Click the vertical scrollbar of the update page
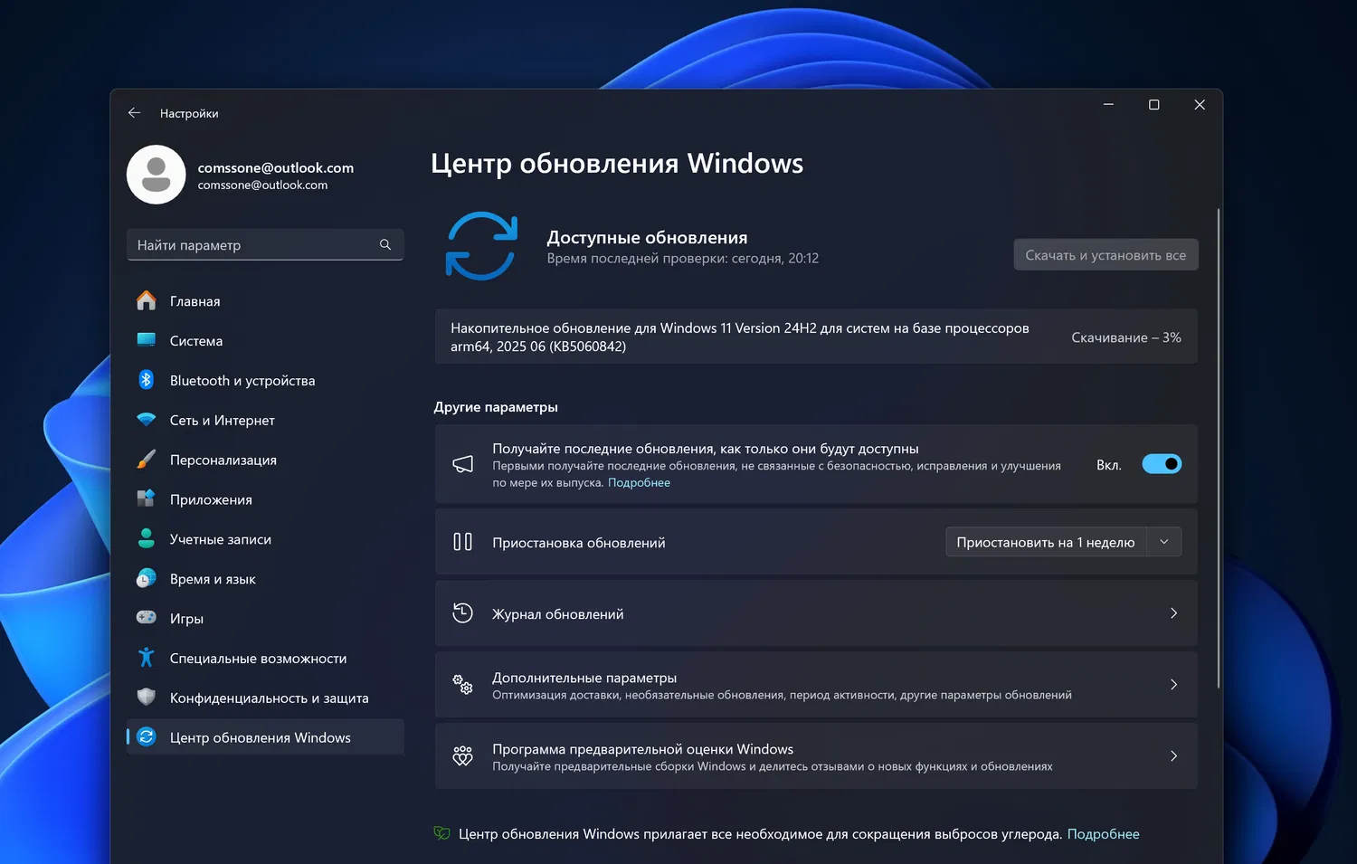 click(1218, 448)
